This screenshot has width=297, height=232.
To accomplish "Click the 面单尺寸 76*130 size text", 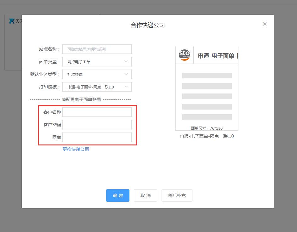I will (x=207, y=128).
